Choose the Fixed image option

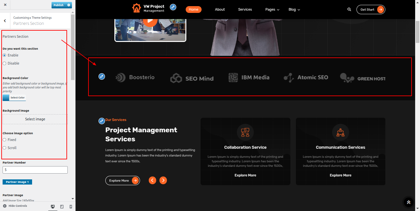[5, 140]
